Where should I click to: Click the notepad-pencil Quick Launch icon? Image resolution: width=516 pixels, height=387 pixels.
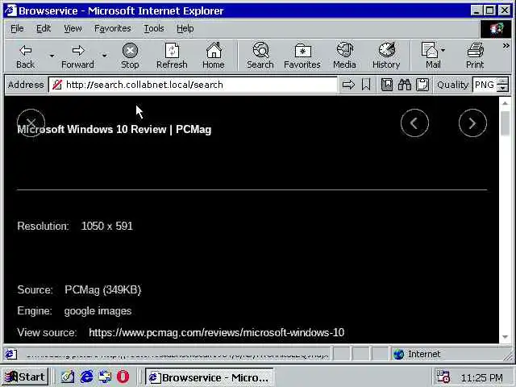pos(68,377)
